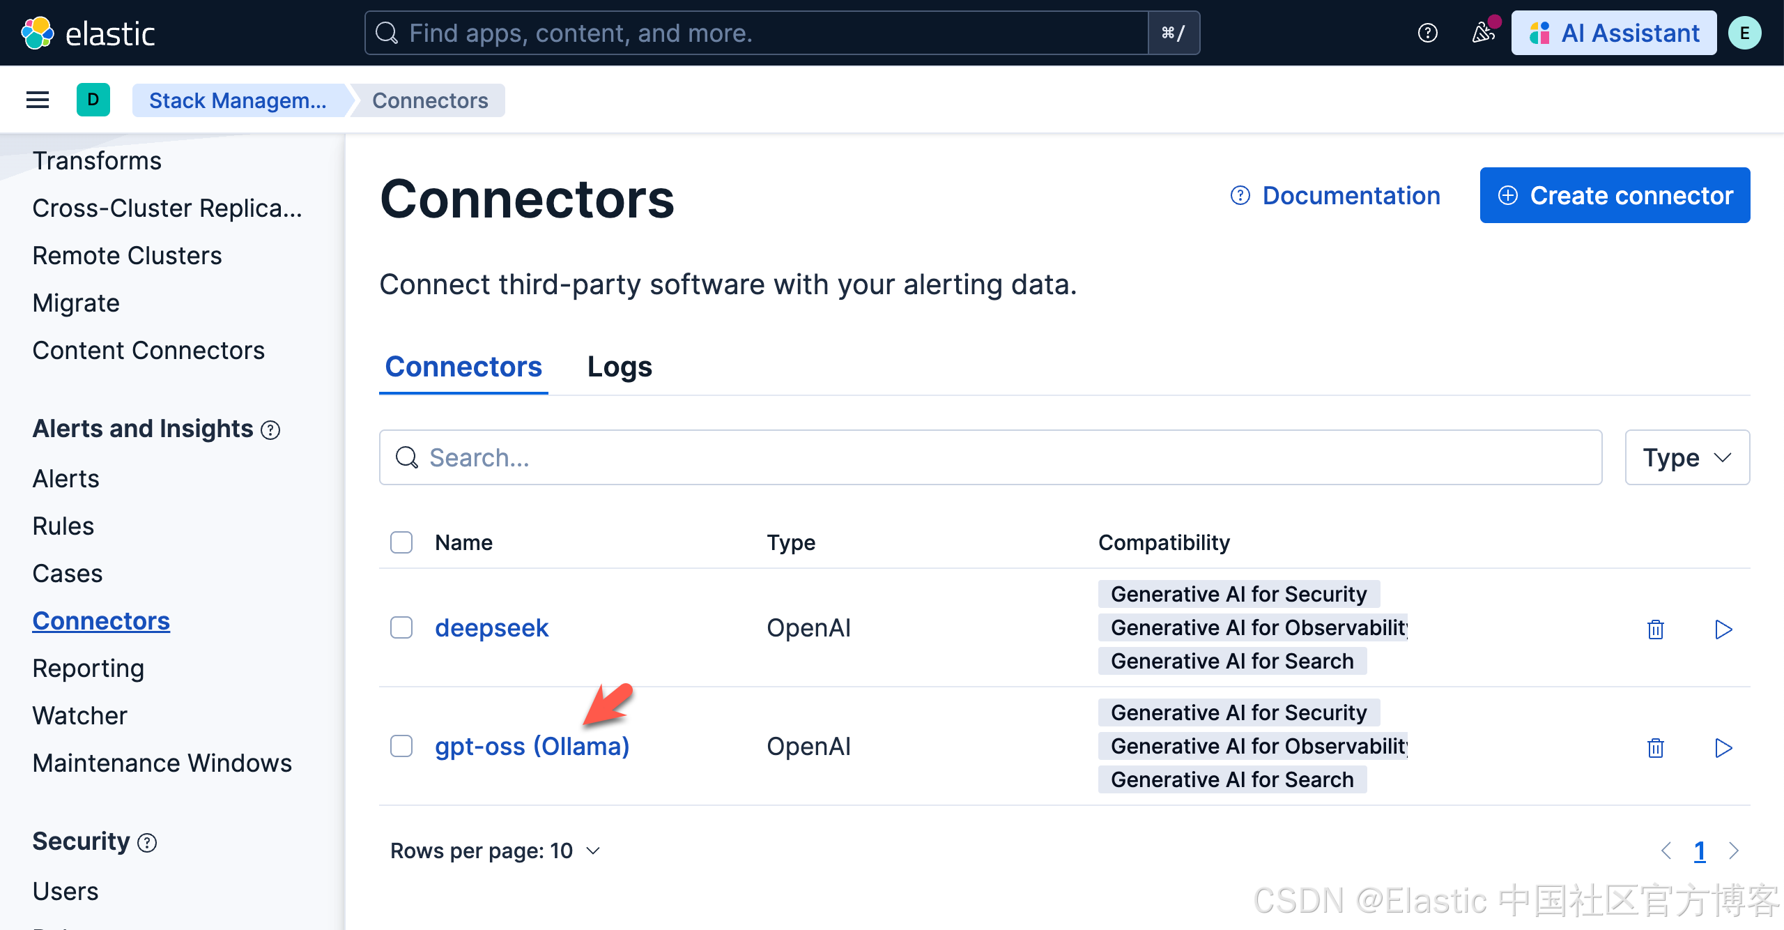Viewport: 1784px width, 930px height.
Task: Go to next page chevron
Action: click(x=1734, y=851)
